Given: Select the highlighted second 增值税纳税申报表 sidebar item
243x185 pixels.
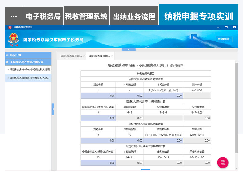Looking at the screenshot, I should tap(28, 78).
